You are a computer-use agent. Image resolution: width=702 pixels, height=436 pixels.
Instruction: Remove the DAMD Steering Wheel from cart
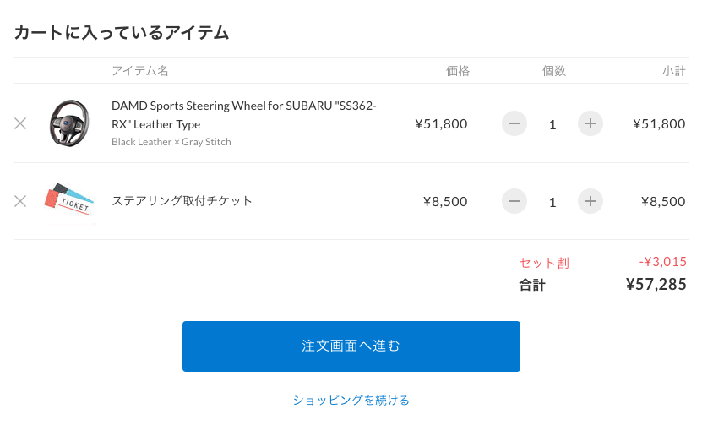click(20, 123)
